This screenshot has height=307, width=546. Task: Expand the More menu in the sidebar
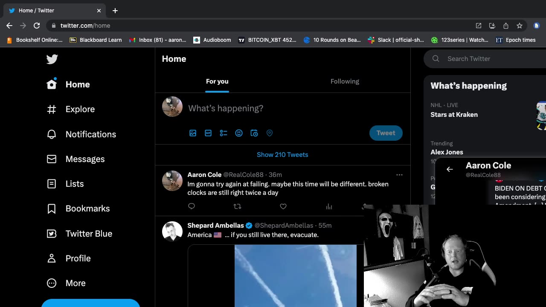pos(66,283)
